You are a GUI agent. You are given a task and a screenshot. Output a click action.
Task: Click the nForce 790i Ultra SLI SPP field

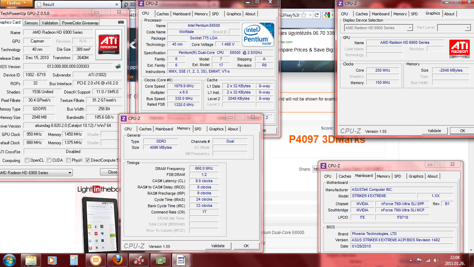pos(402,204)
